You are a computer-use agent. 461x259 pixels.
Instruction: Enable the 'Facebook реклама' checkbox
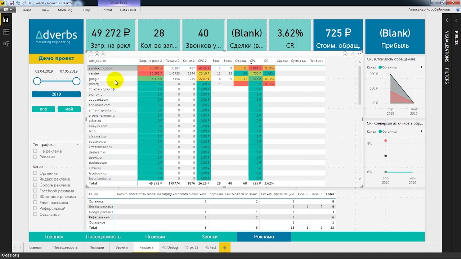[x=35, y=191]
